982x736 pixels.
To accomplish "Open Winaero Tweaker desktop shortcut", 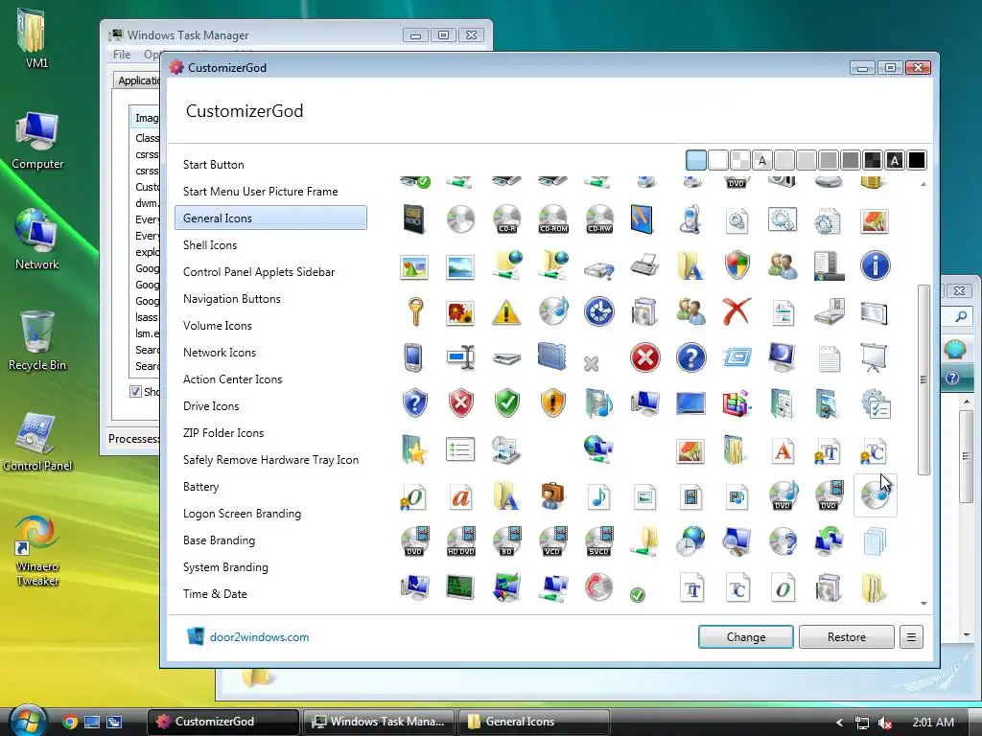I will pos(36,551).
